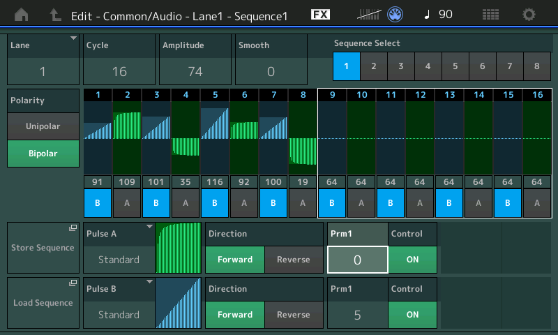Click the Pulse A waveform thumbnail
Image resolution: width=558 pixels, height=335 pixels.
(x=179, y=248)
